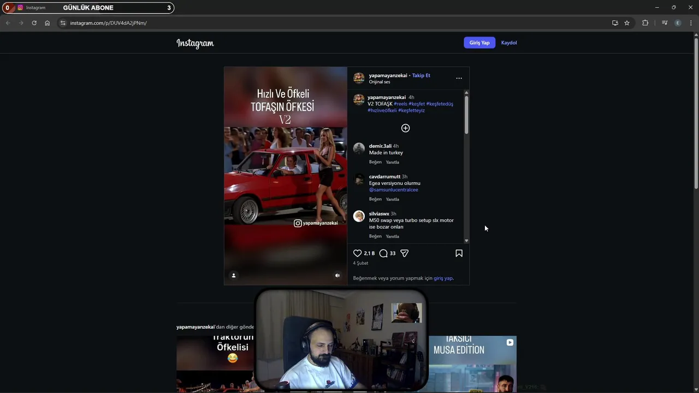Click the @samsunlucentralcee mention
This screenshot has height=393, width=699.
click(x=393, y=189)
